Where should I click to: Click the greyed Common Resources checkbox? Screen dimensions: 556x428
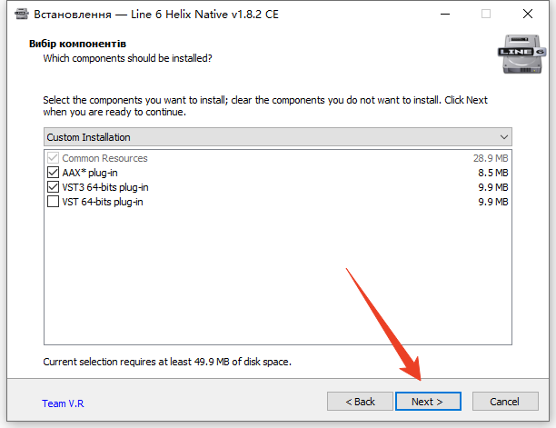52,158
